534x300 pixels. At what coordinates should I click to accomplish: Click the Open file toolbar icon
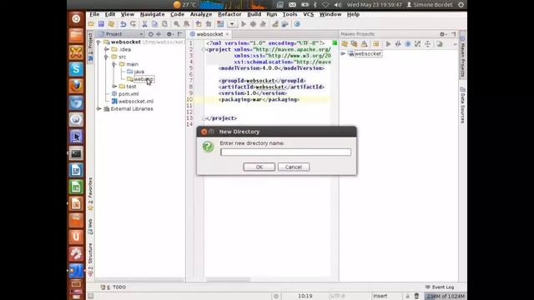pyautogui.click(x=91, y=24)
